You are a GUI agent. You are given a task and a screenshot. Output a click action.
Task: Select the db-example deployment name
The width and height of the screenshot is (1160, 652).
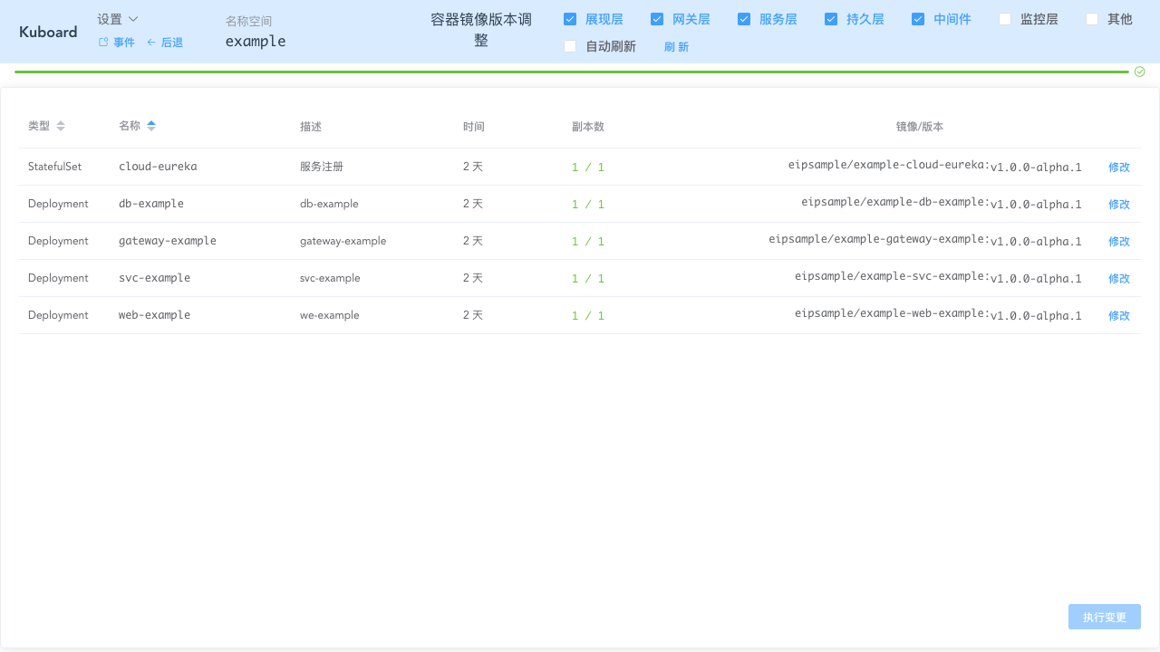coord(151,204)
